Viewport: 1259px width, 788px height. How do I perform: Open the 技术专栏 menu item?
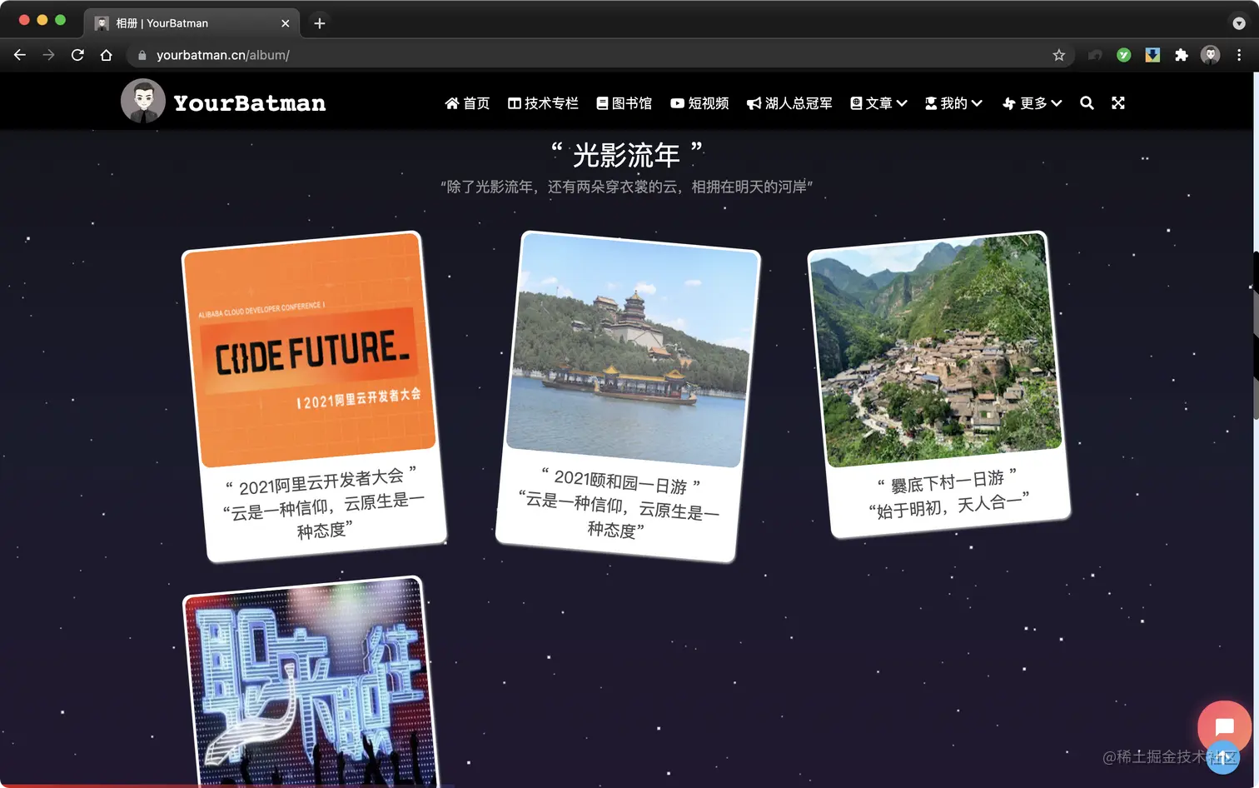(x=543, y=103)
